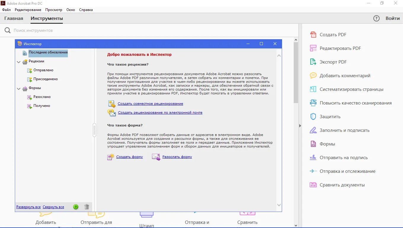Click Создать рецензирование по электронной почте link

click(x=160, y=113)
